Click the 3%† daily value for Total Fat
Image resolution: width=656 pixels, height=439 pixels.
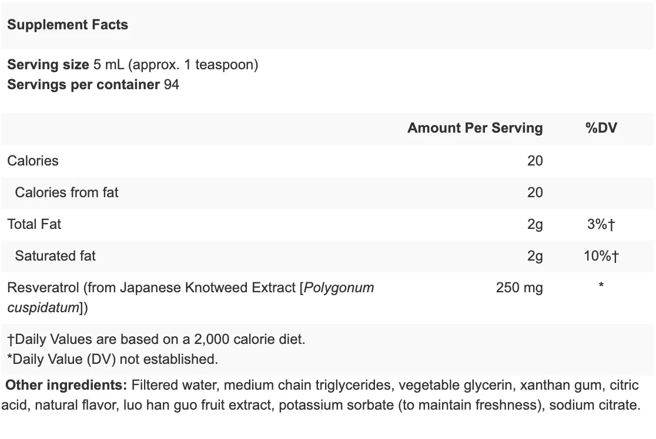click(601, 224)
